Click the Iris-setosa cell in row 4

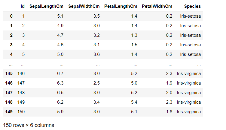point(191,54)
